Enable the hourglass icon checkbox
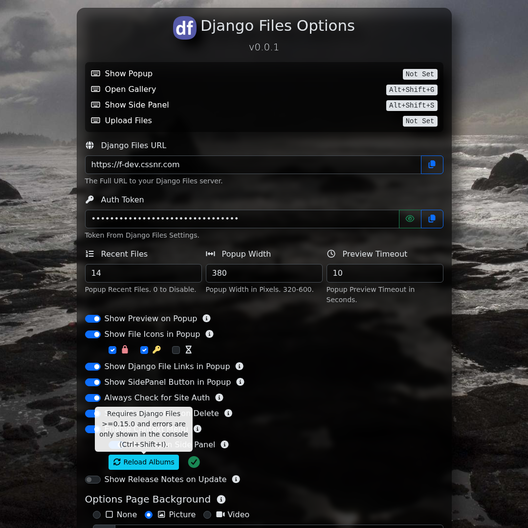This screenshot has height=528, width=528. (x=176, y=350)
